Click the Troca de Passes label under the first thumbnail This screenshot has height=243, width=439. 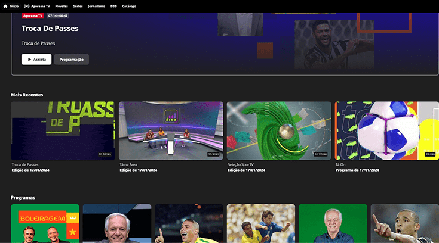coord(25,164)
